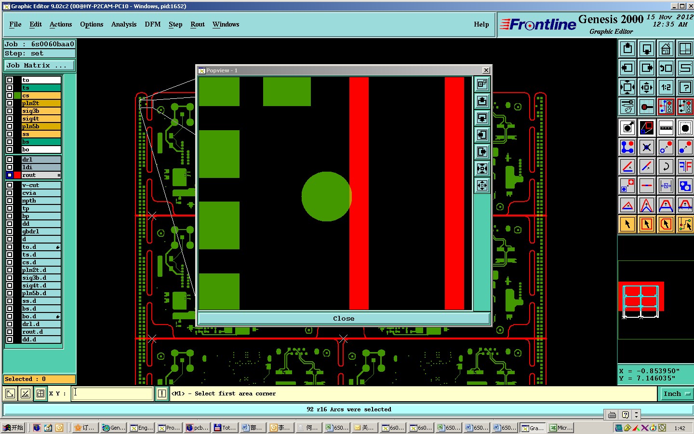Click the red swatch of rout layer
694x434 pixels.
click(x=17, y=175)
